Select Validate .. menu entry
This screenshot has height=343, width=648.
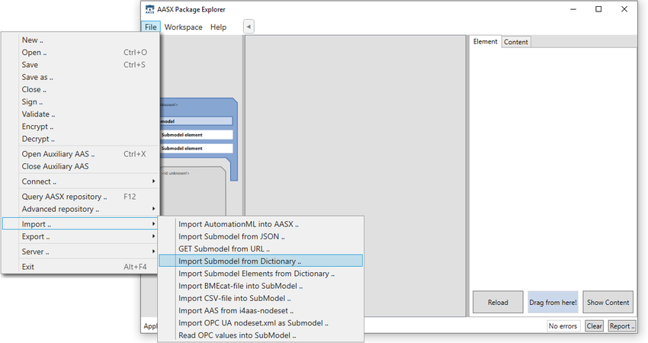81,114
